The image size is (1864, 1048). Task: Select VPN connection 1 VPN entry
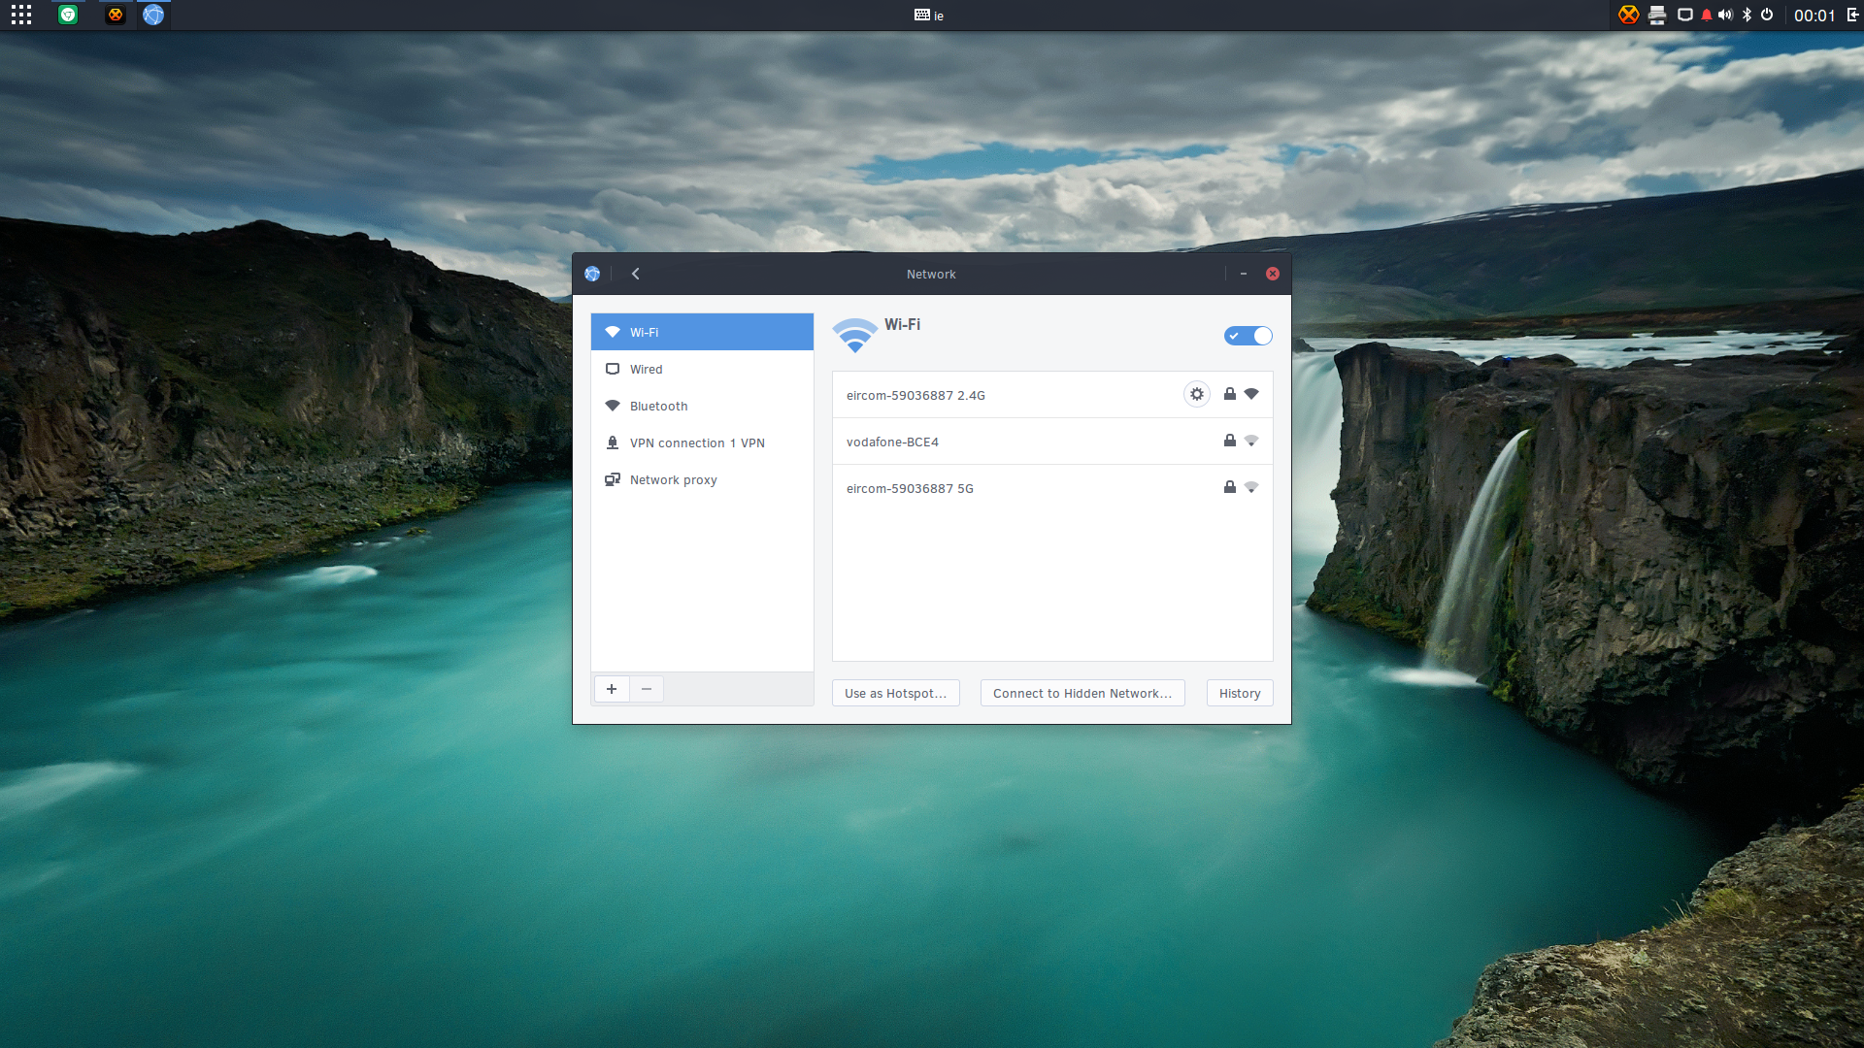702,442
